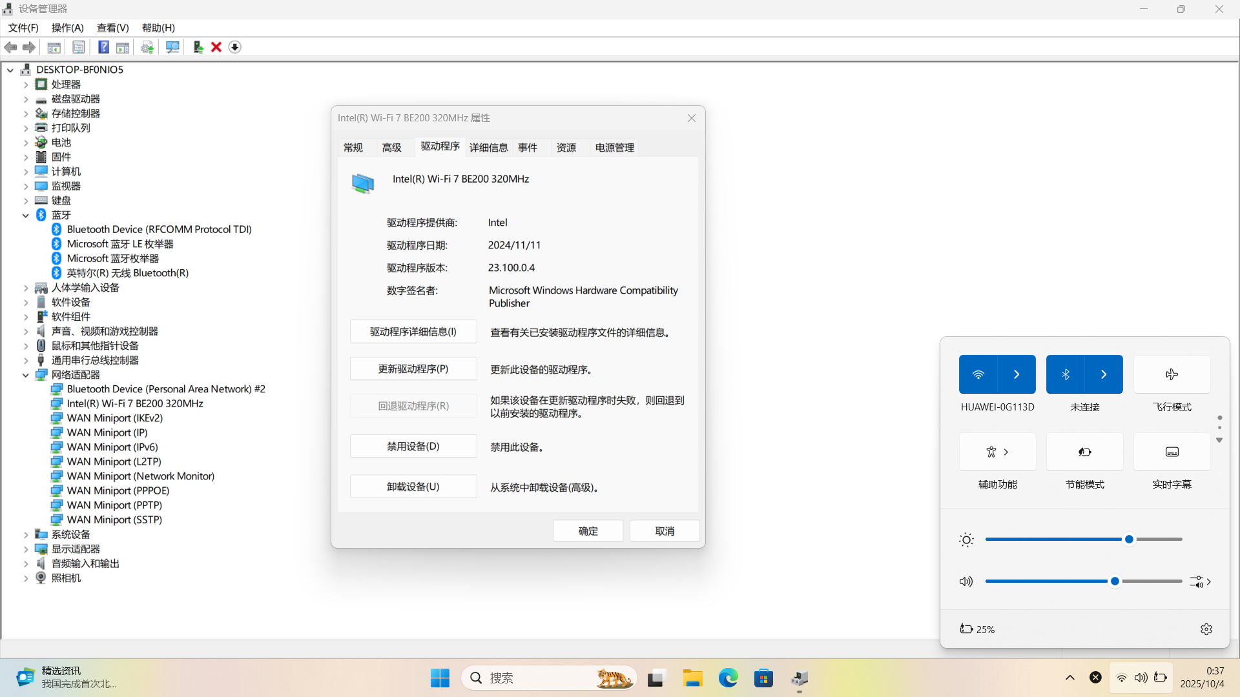Open Wi-Fi network list chevron in quick settings
1240x697 pixels.
click(x=1017, y=374)
